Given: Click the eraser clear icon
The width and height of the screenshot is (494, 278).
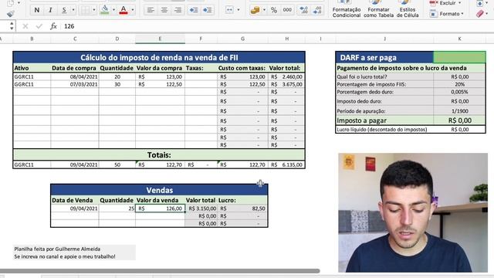Looking at the screenshot, I should pos(480,14).
